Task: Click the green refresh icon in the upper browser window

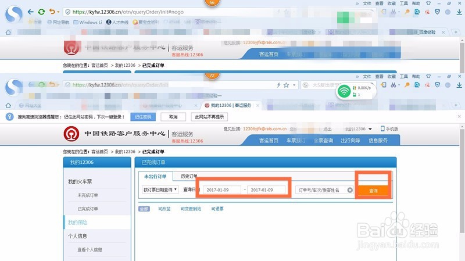Action: pos(41,12)
